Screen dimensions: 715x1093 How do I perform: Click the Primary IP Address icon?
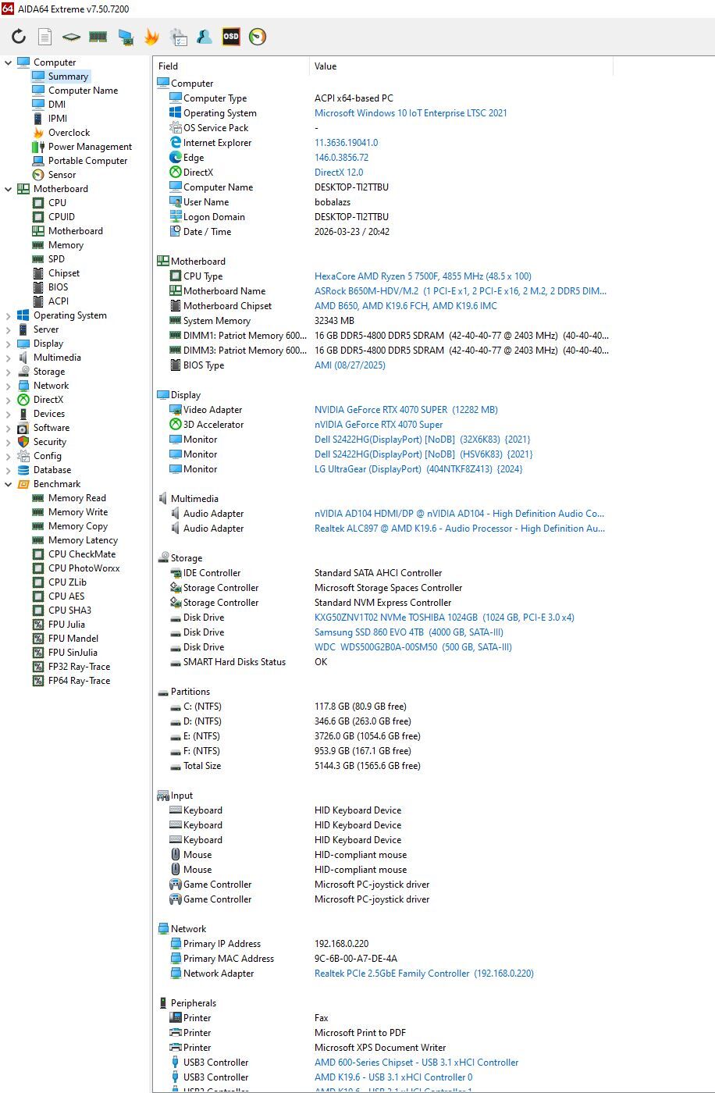176,944
